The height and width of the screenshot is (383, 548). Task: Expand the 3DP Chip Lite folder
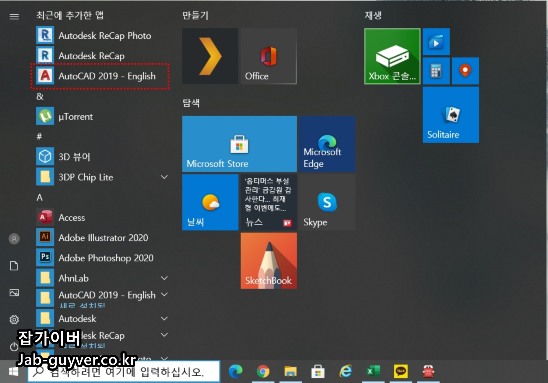102,177
